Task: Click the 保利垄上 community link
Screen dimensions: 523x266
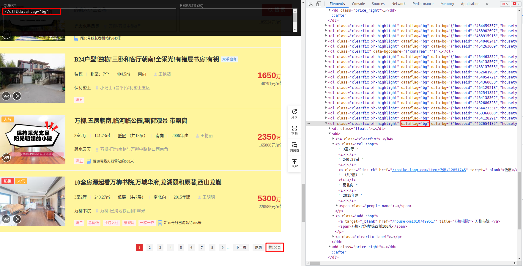Action: point(83,88)
